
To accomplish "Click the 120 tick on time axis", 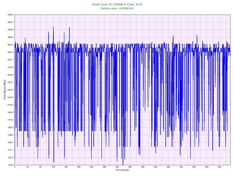I will (x=53, y=167).
